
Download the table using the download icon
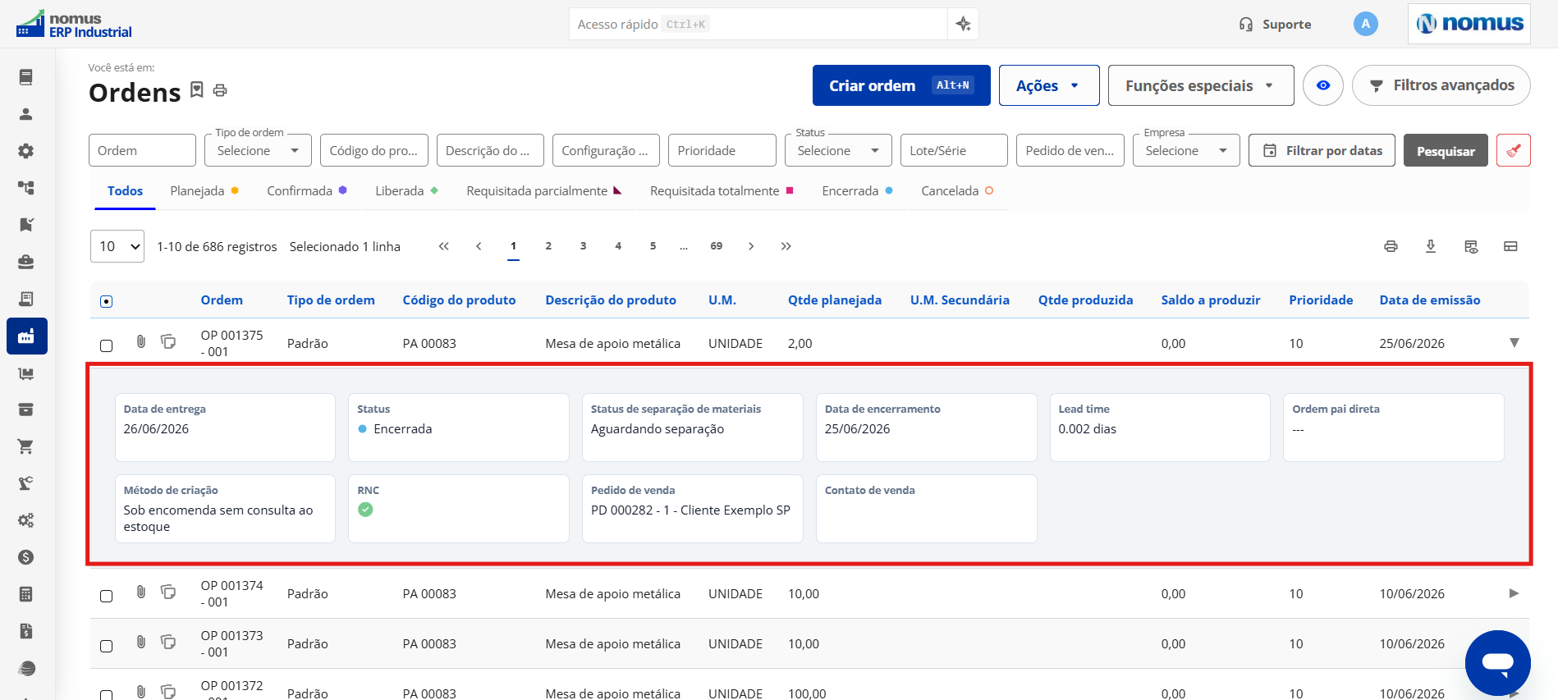(1431, 246)
